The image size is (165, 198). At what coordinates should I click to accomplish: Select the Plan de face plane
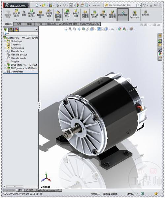click(x=17, y=51)
